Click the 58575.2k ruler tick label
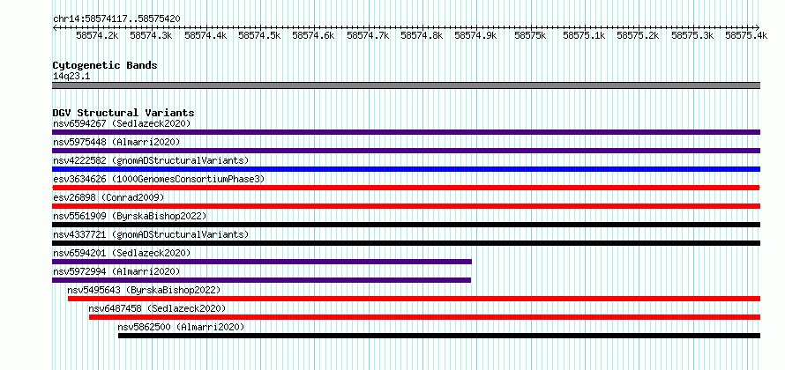 [x=638, y=35]
